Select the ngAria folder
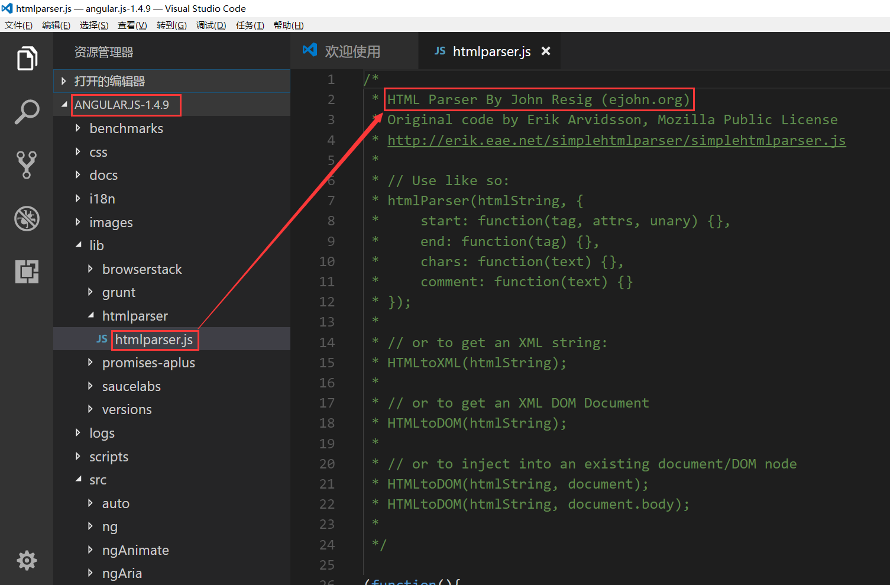The height and width of the screenshot is (585, 890). [171, 573]
